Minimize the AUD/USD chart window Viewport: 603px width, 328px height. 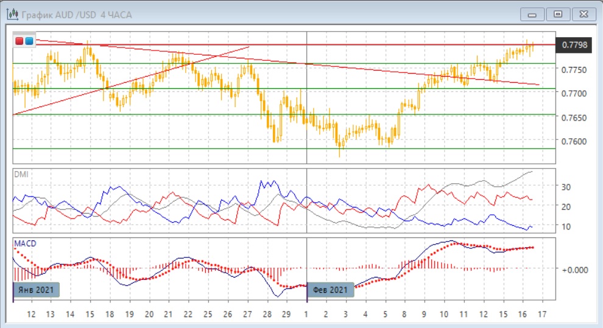click(532, 13)
